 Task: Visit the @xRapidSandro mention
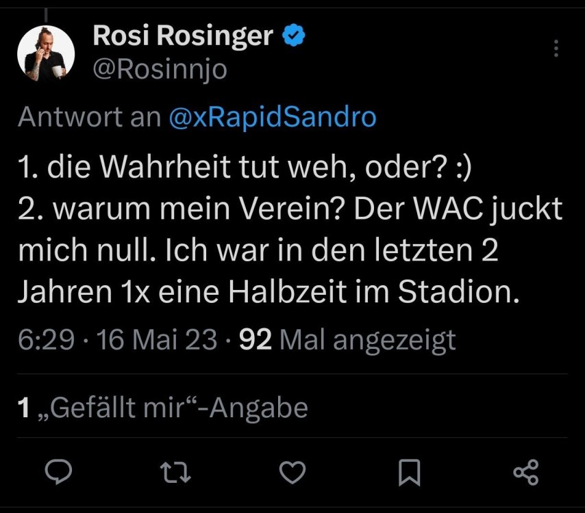point(272,117)
